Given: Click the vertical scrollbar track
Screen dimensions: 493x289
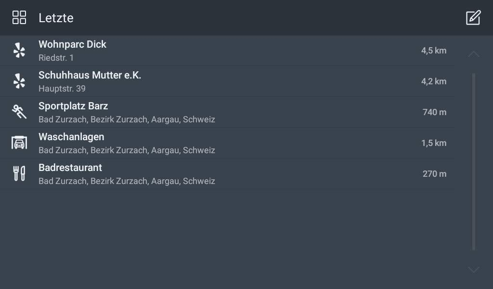Looking at the screenshot, I should tap(474, 161).
